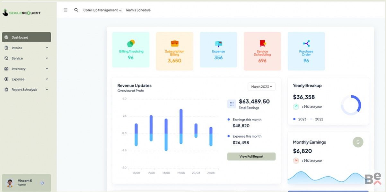Image resolution: width=386 pixels, height=192 pixels.
Task: Click the Service Scheduling flag icon
Action: click(262, 44)
